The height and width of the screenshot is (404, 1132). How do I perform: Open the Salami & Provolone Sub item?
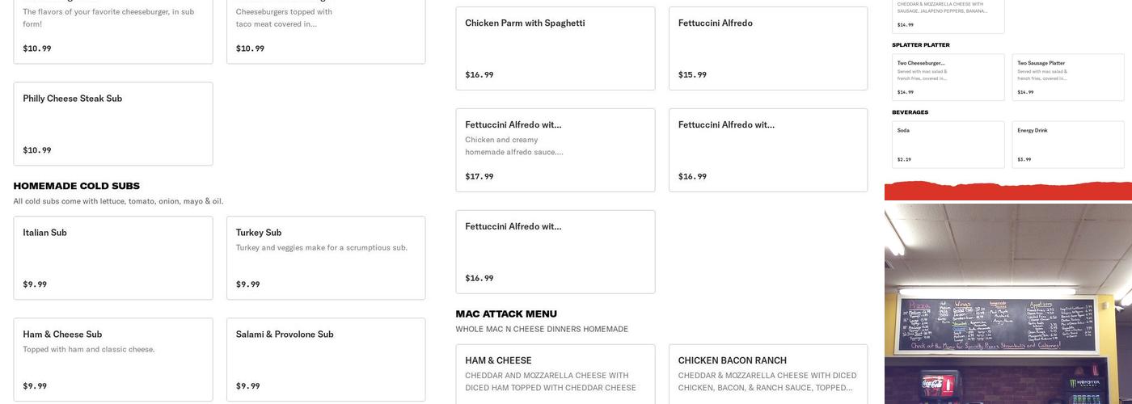(x=326, y=360)
